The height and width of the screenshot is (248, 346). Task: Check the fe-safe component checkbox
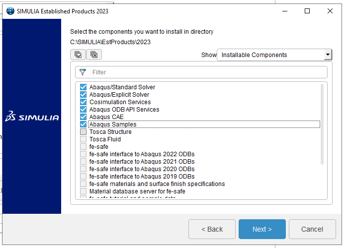coord(83,147)
